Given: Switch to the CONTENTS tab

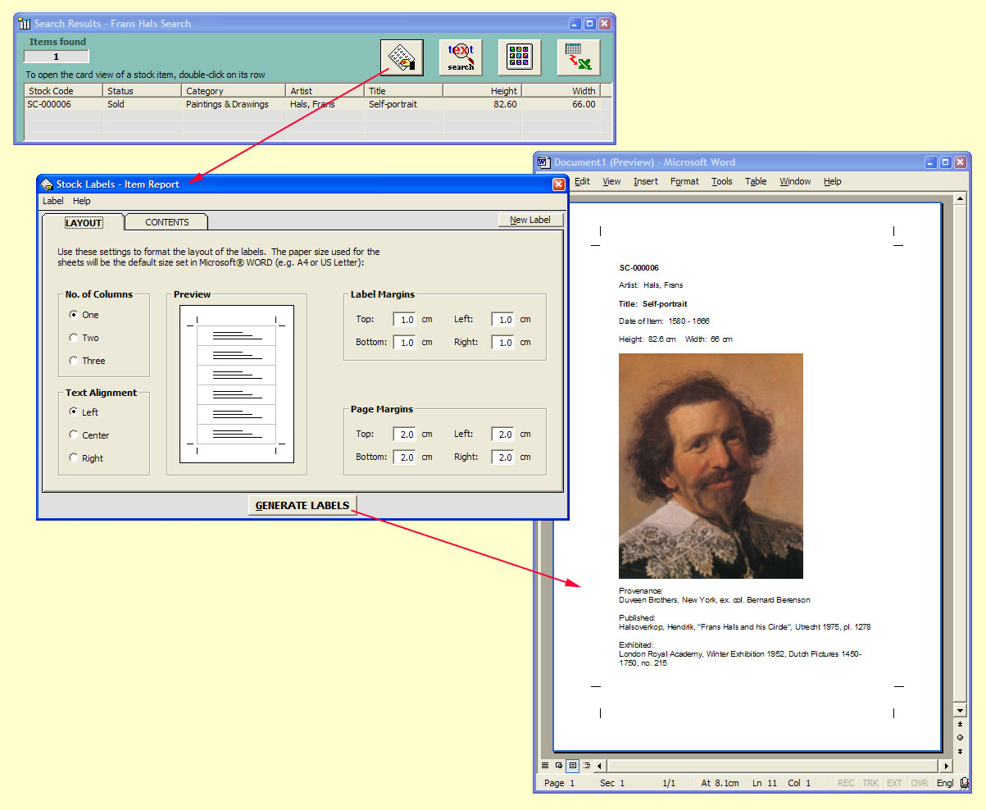Looking at the screenshot, I should tap(167, 222).
